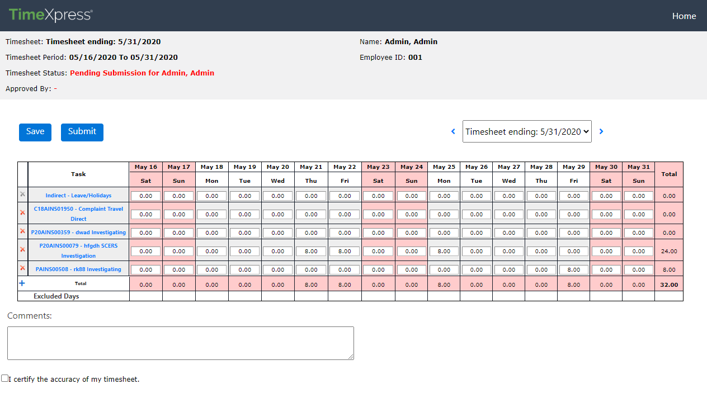Viewport: 707px width, 398px height.
Task: Submit the timesheet
Action: coord(82,132)
